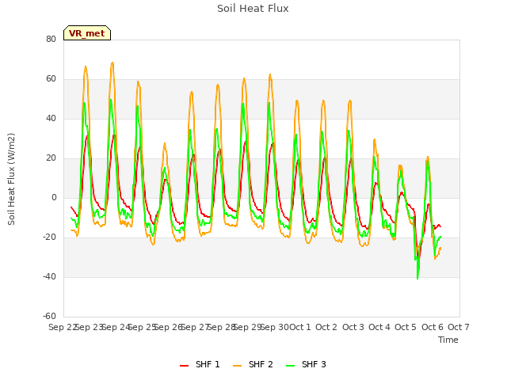Click the -40 y-axis tick label

point(49,276)
